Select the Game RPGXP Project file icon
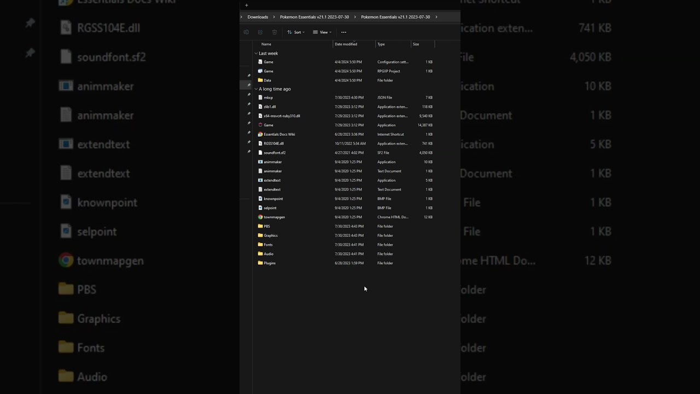 260,71
